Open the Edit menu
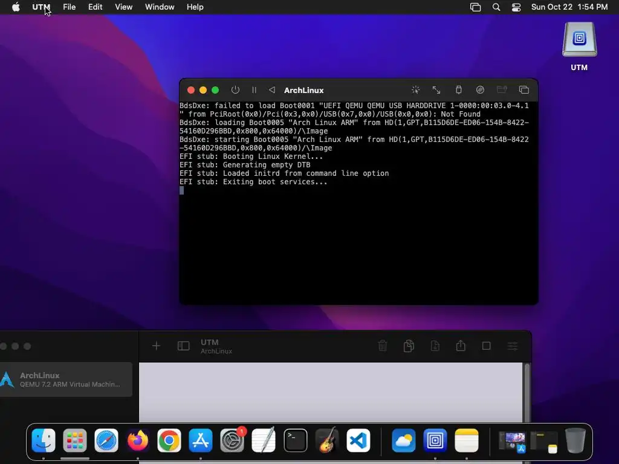 click(x=95, y=7)
